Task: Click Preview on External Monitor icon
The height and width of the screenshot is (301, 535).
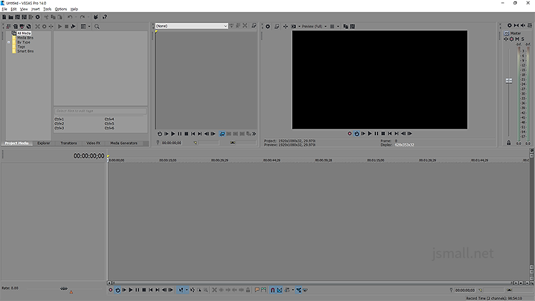Action: pyautogui.click(x=276, y=26)
